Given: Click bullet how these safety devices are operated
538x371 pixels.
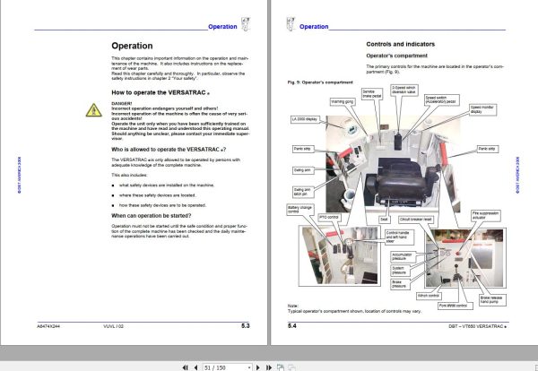Looking at the screenshot, I should (x=162, y=205).
